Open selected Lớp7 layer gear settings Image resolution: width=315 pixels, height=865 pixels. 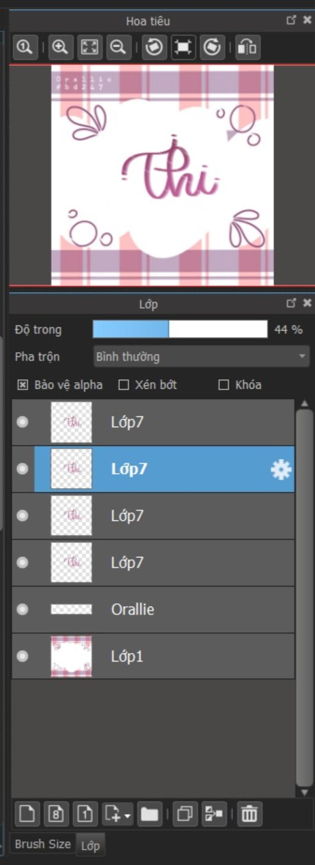coord(281,469)
